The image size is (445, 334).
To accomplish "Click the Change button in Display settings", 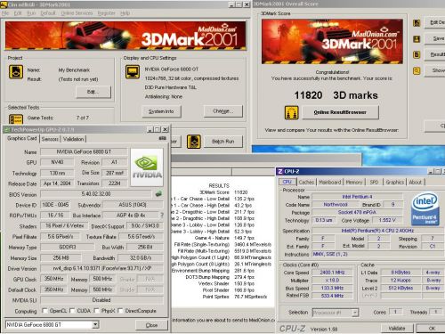I will click(x=223, y=111).
